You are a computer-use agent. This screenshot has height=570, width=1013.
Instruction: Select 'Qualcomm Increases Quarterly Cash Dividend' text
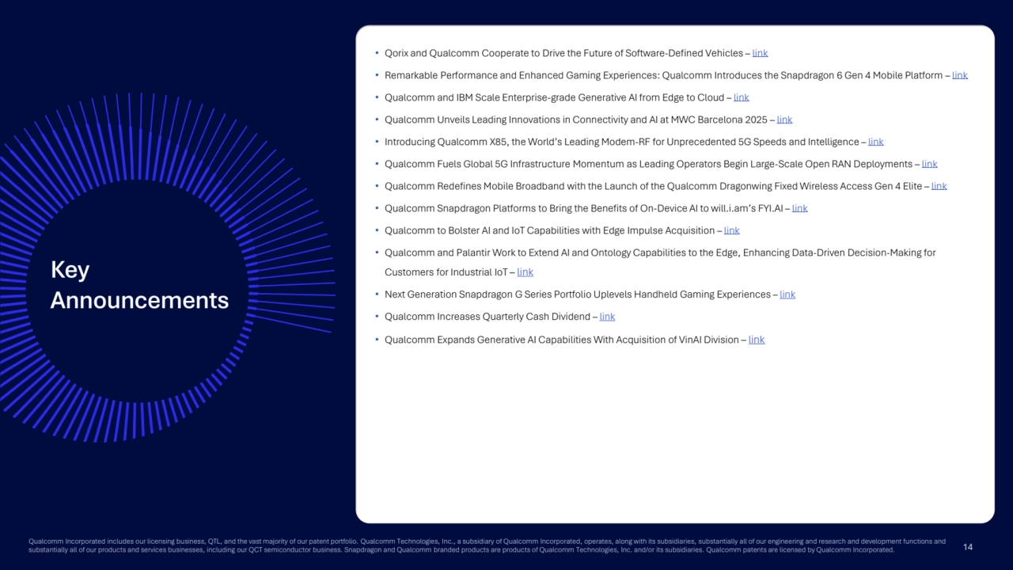487,317
